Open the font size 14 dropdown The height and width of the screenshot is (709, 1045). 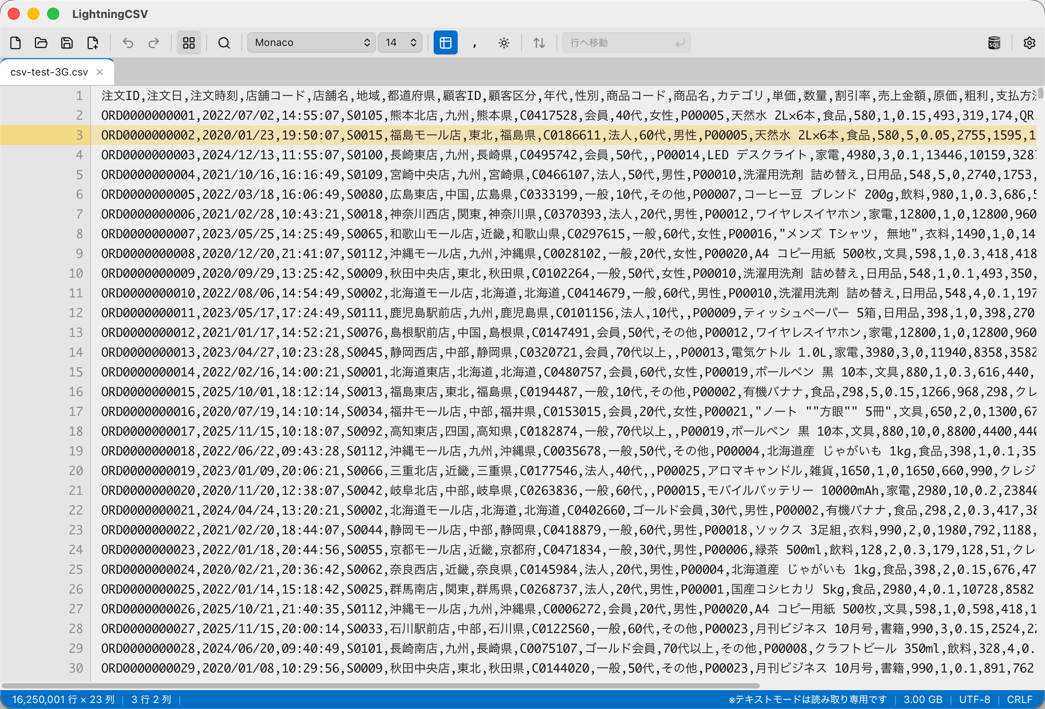point(400,43)
